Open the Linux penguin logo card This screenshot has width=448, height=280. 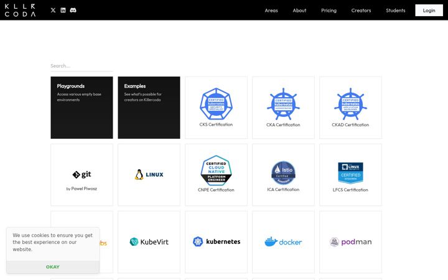[x=149, y=175]
